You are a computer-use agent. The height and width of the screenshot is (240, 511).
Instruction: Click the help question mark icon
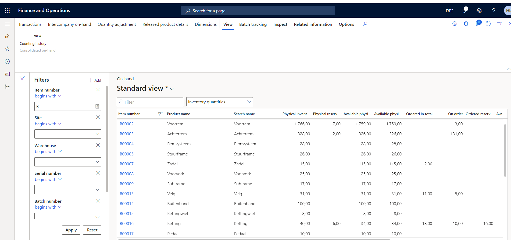(494, 11)
